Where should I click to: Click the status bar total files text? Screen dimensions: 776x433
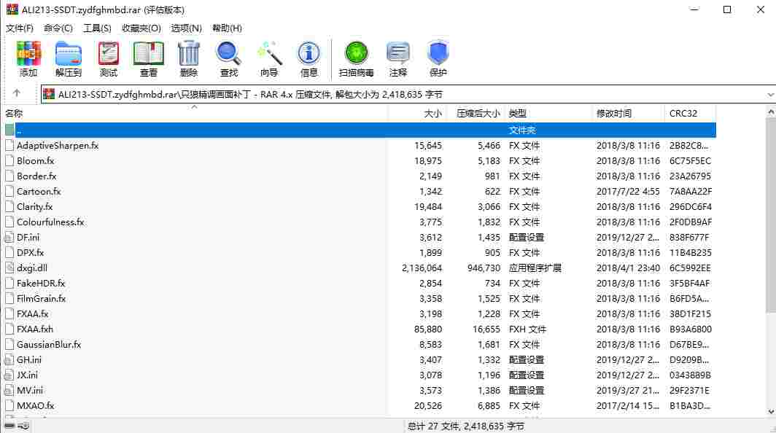(x=465, y=426)
